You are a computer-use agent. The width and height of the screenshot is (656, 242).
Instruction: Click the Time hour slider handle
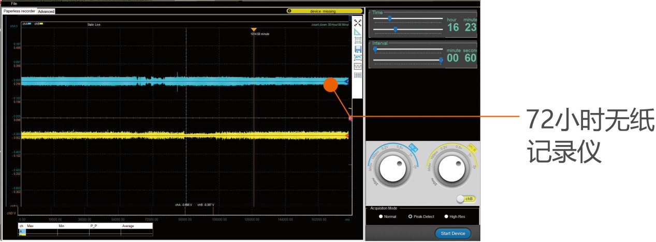(389, 19)
